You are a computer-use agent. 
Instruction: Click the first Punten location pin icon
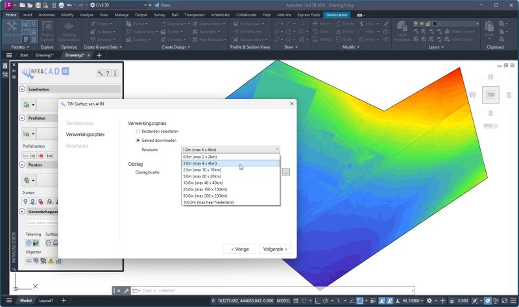click(x=25, y=201)
